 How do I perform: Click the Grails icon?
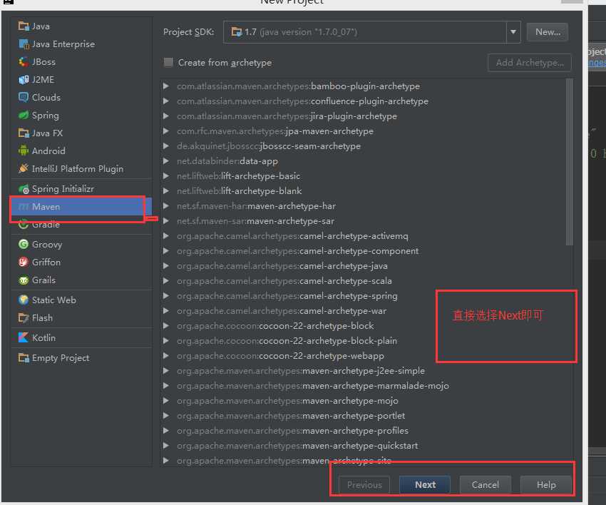point(24,280)
